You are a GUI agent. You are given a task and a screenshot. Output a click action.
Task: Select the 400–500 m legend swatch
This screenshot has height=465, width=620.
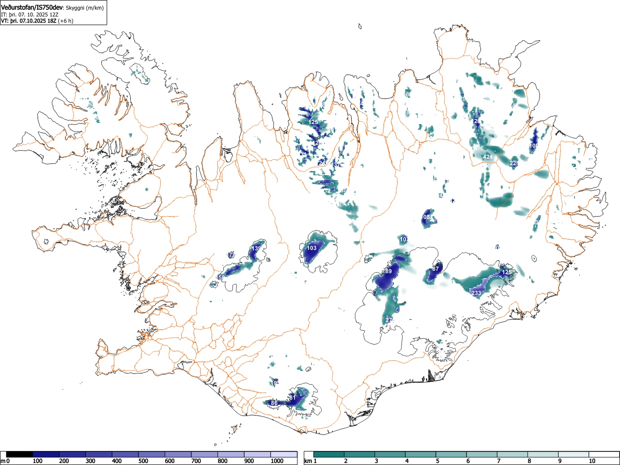[x=125, y=454]
